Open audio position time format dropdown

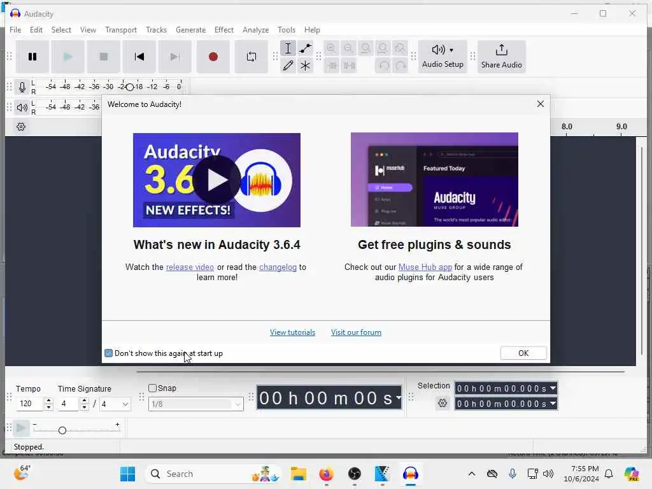399,398
